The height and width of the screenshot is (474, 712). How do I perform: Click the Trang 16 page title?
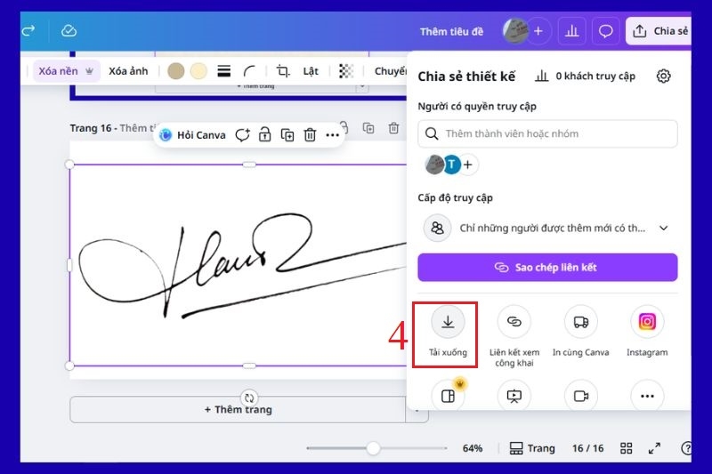[x=91, y=128]
